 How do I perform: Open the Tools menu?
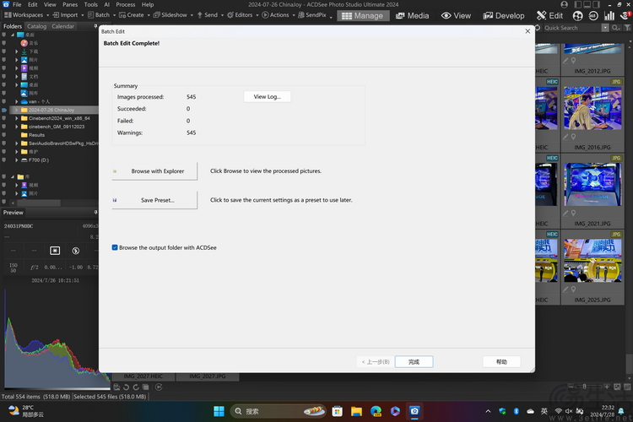pyautogui.click(x=91, y=4)
